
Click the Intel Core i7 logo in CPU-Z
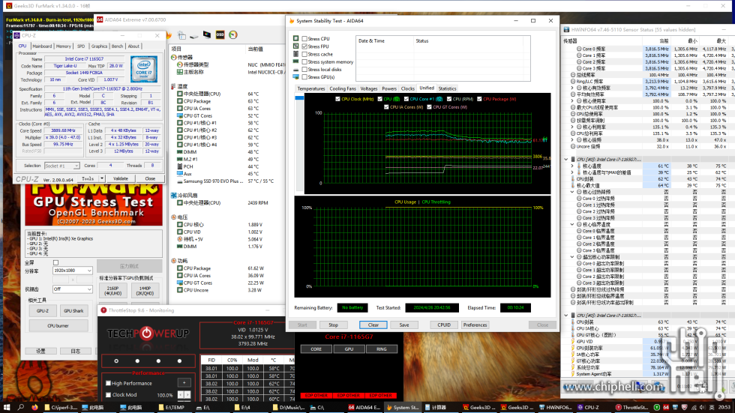(x=144, y=69)
